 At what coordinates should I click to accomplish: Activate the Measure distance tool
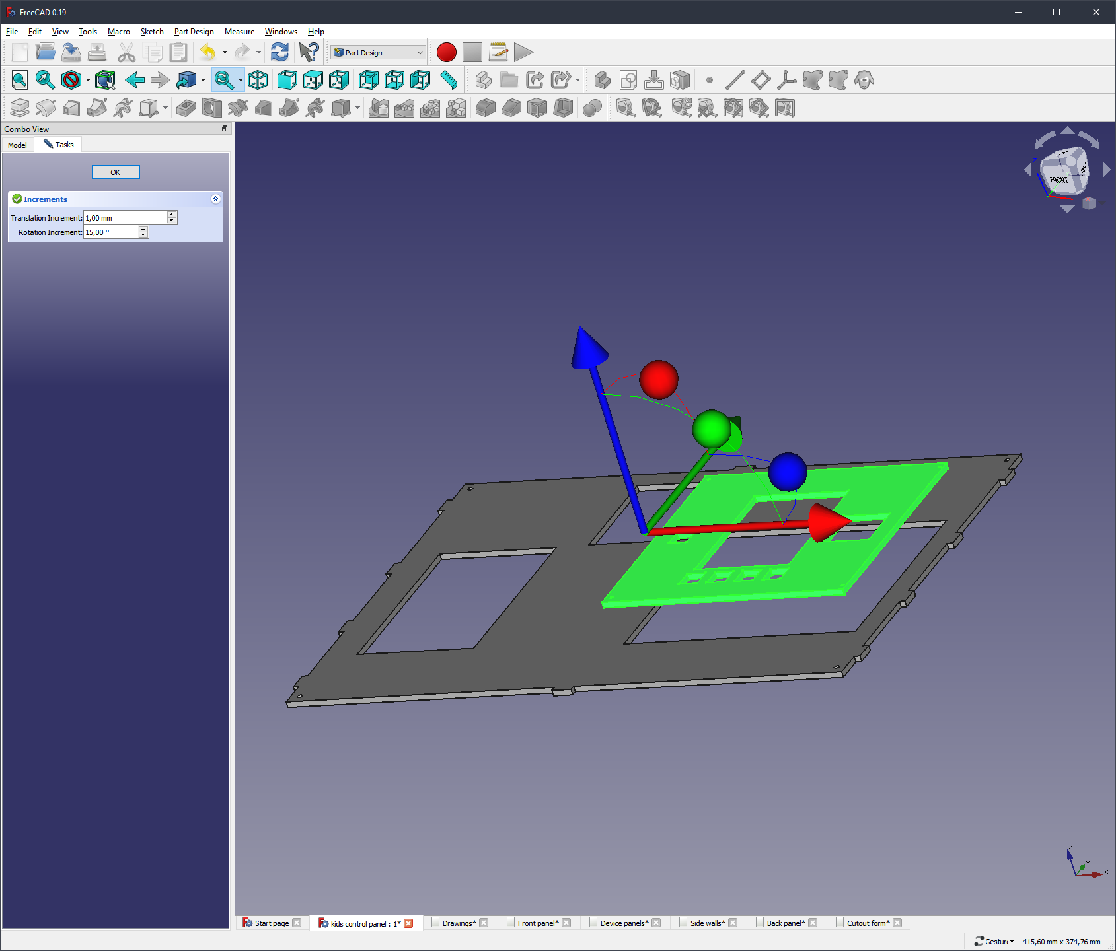coord(449,80)
